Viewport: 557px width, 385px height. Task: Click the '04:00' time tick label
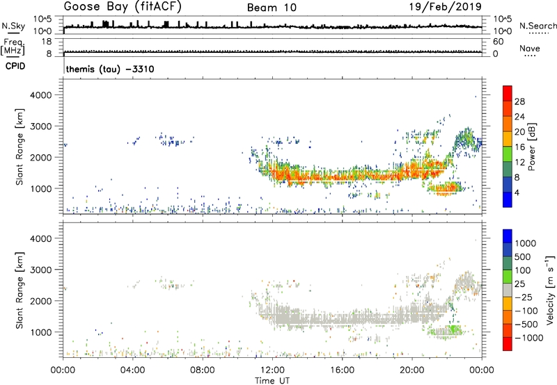(132, 370)
